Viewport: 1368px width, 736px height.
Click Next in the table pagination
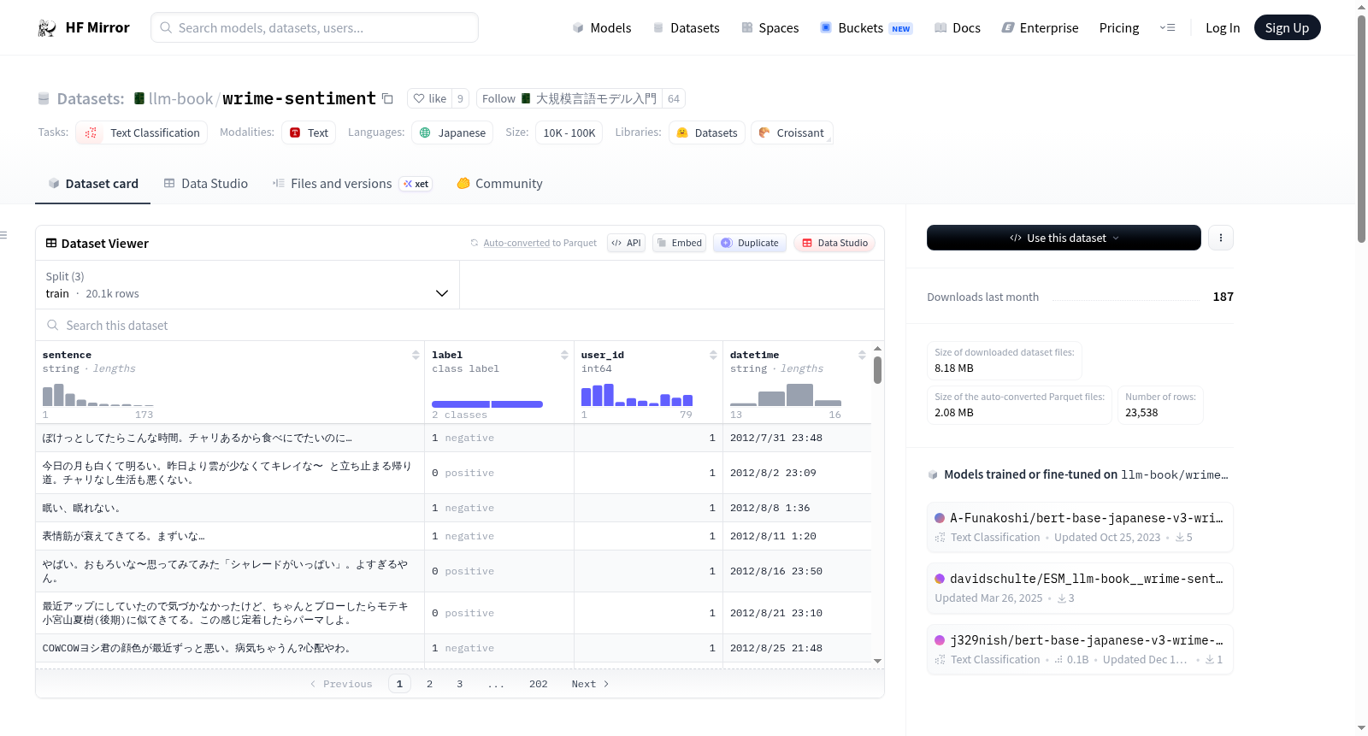590,684
